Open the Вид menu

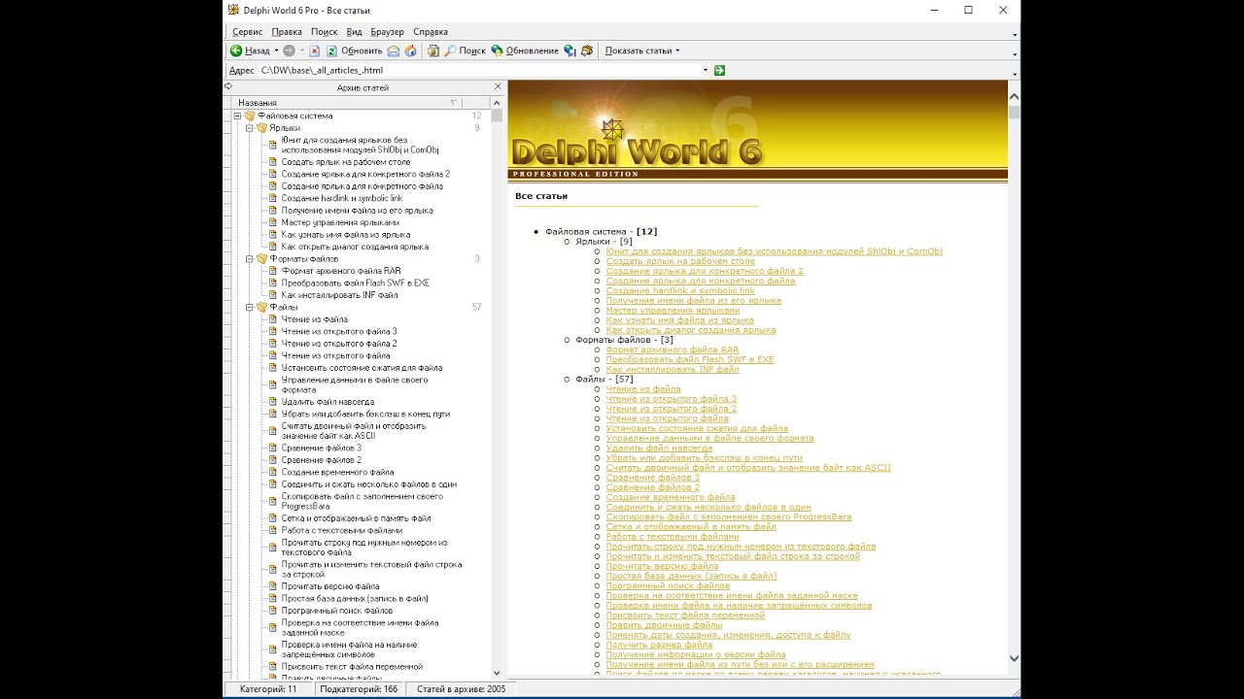[355, 32]
